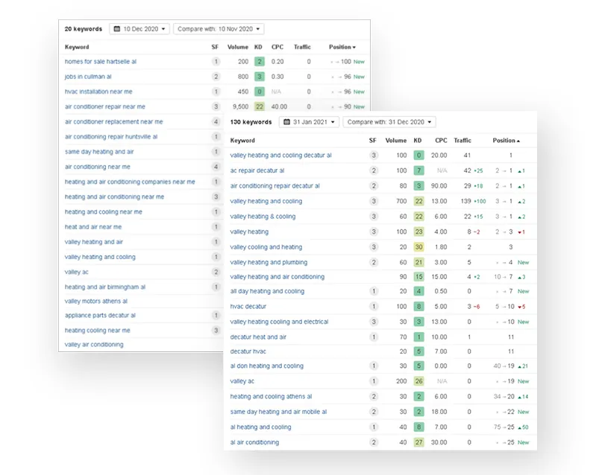Open keyword 'hvac decatur'
Screen dimensions: 596x475
point(248,307)
